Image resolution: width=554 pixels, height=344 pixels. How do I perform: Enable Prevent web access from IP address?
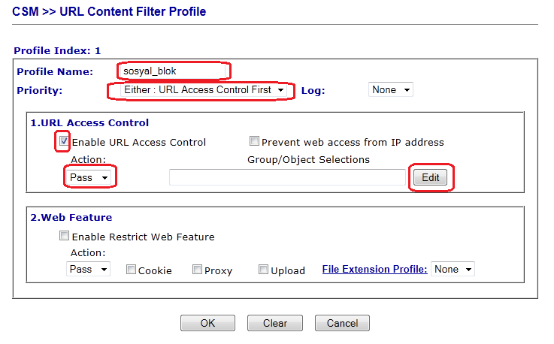pos(254,141)
